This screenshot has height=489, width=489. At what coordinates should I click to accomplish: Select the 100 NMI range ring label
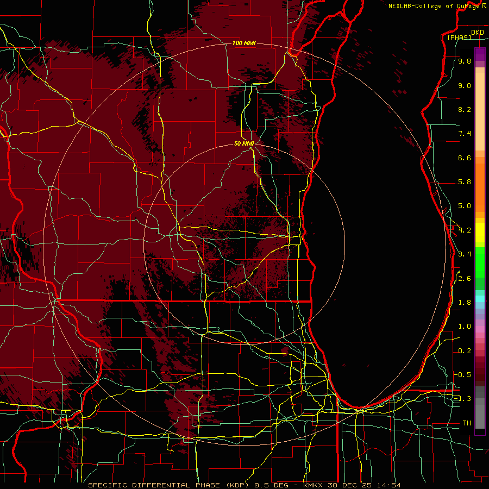click(x=244, y=43)
